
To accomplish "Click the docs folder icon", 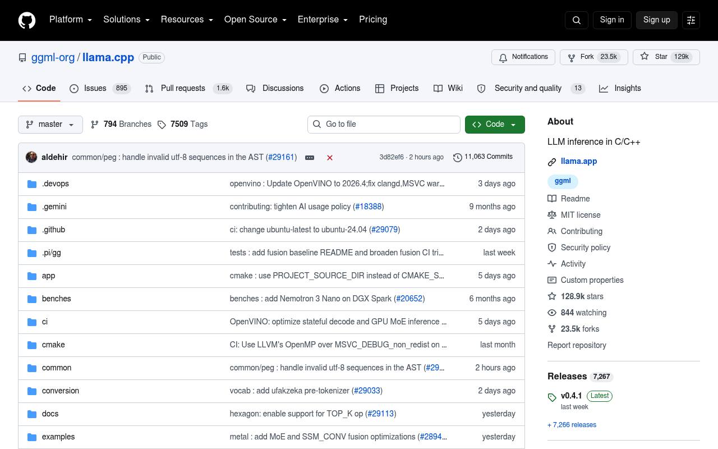I will coord(32,414).
